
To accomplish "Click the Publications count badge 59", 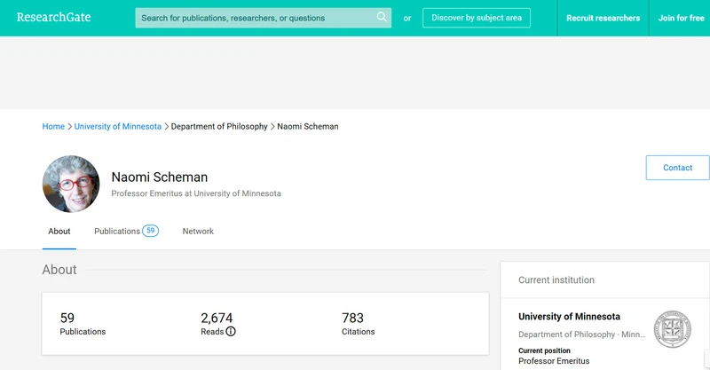I will pos(150,231).
